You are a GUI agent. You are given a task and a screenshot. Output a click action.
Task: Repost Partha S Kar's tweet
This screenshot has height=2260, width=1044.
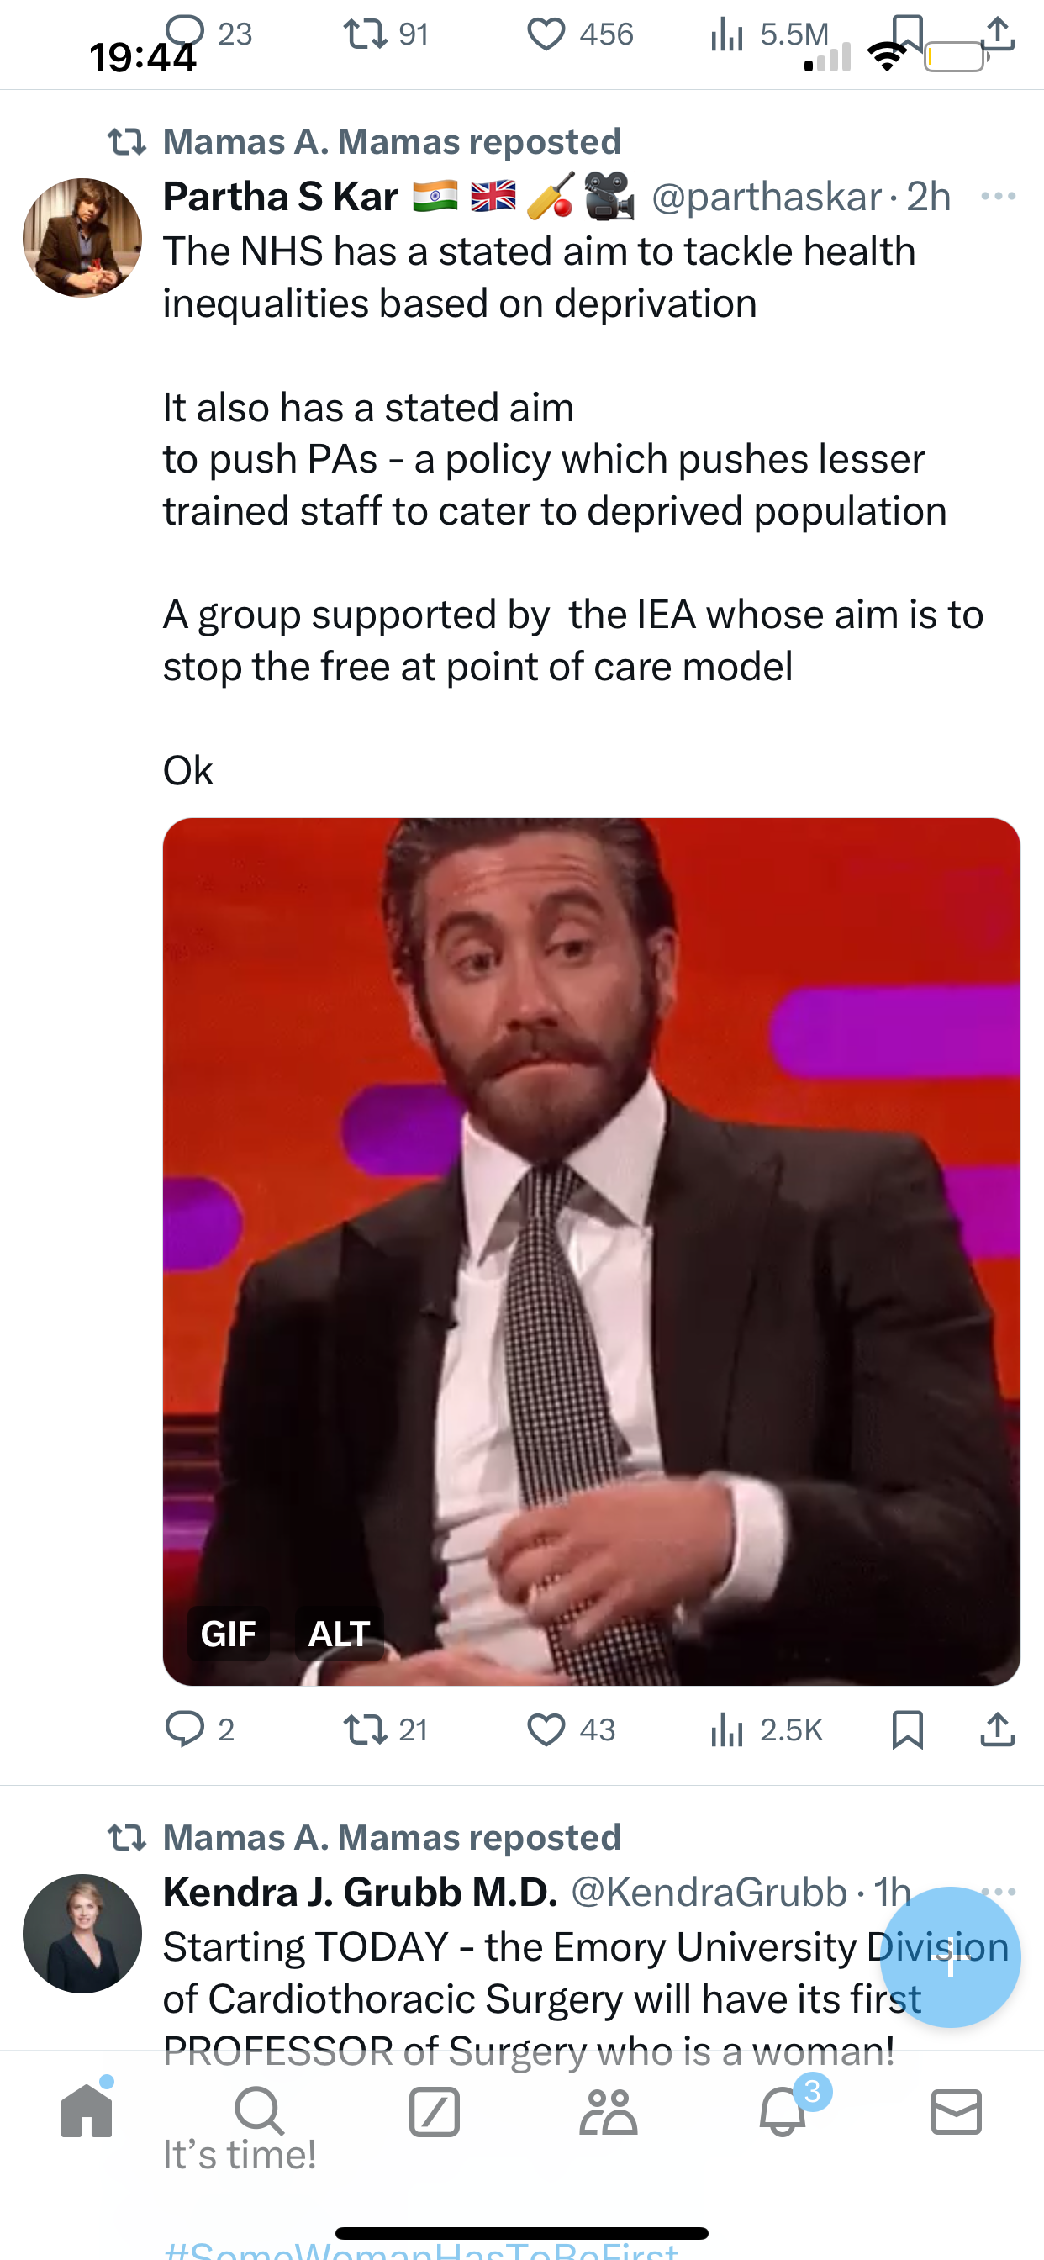coord(365,1730)
